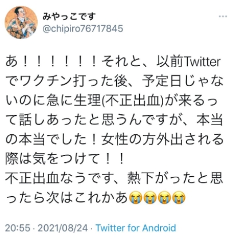Click the opening あ！！！！！！！ text
This screenshot has width=237, height=241.
pos(53,62)
